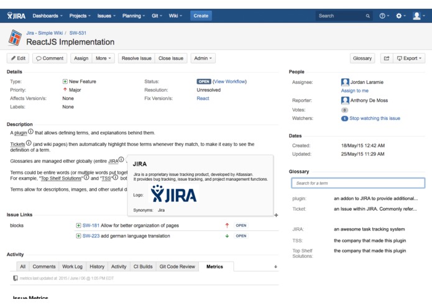Open the Dashboards menu

47,16
